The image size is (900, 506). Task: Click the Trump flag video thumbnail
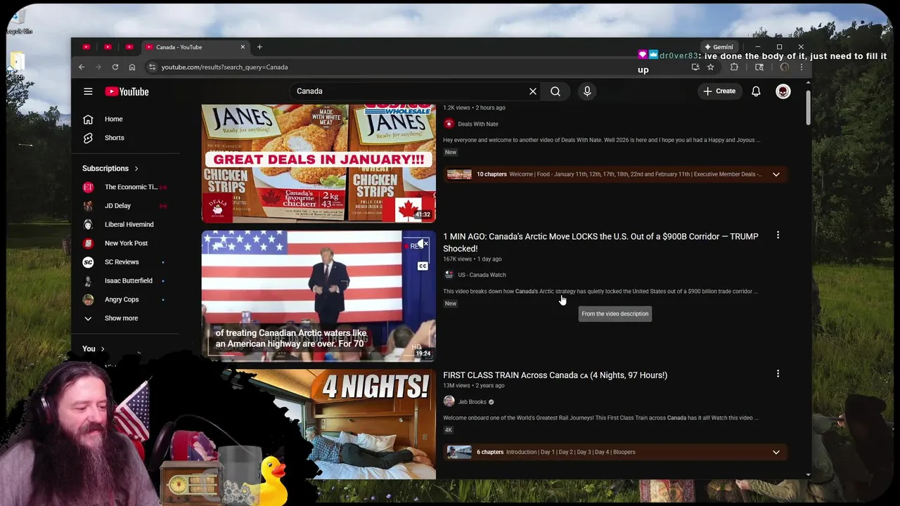[x=319, y=295]
